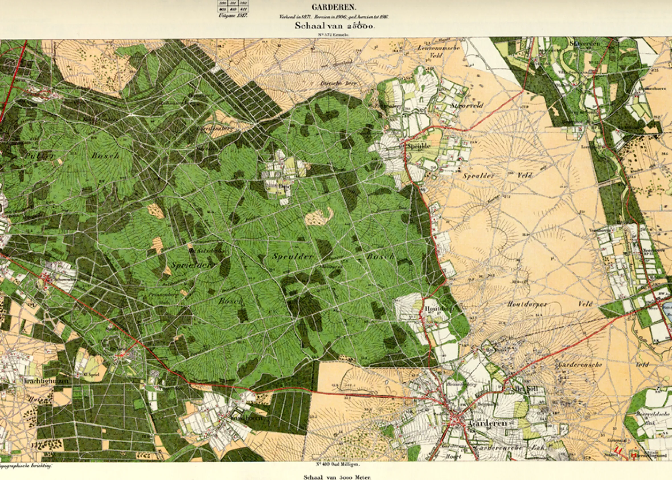Select the "Krachtighuizen" label
Screen dimensions: 672x480
[46, 381]
